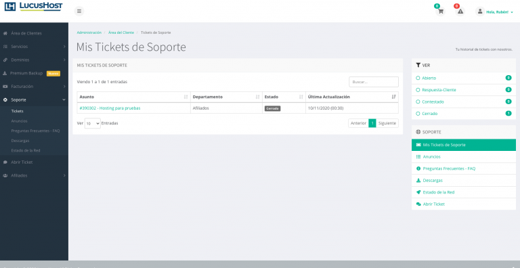Open Tickets in the sidebar submenu

tap(17, 111)
